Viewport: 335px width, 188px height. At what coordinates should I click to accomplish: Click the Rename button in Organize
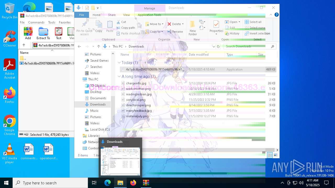click(x=175, y=32)
